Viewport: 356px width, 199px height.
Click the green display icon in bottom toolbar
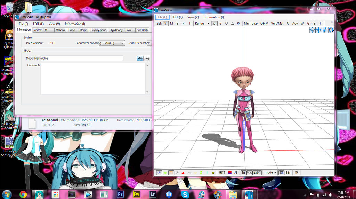point(165,173)
